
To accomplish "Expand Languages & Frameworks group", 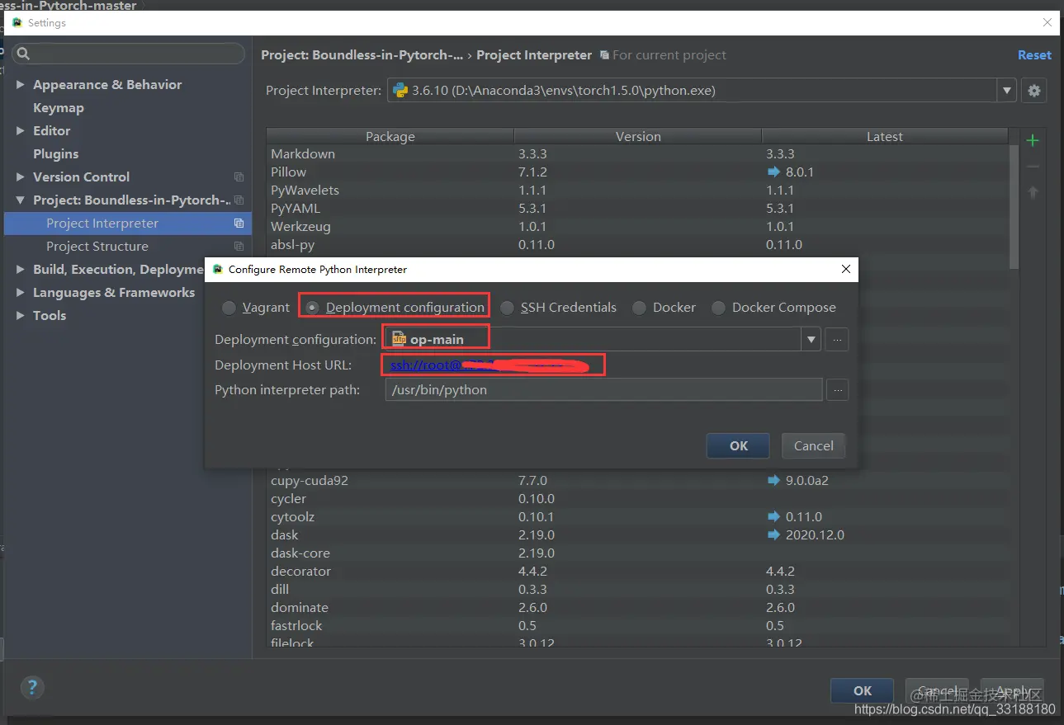I will click(x=21, y=292).
